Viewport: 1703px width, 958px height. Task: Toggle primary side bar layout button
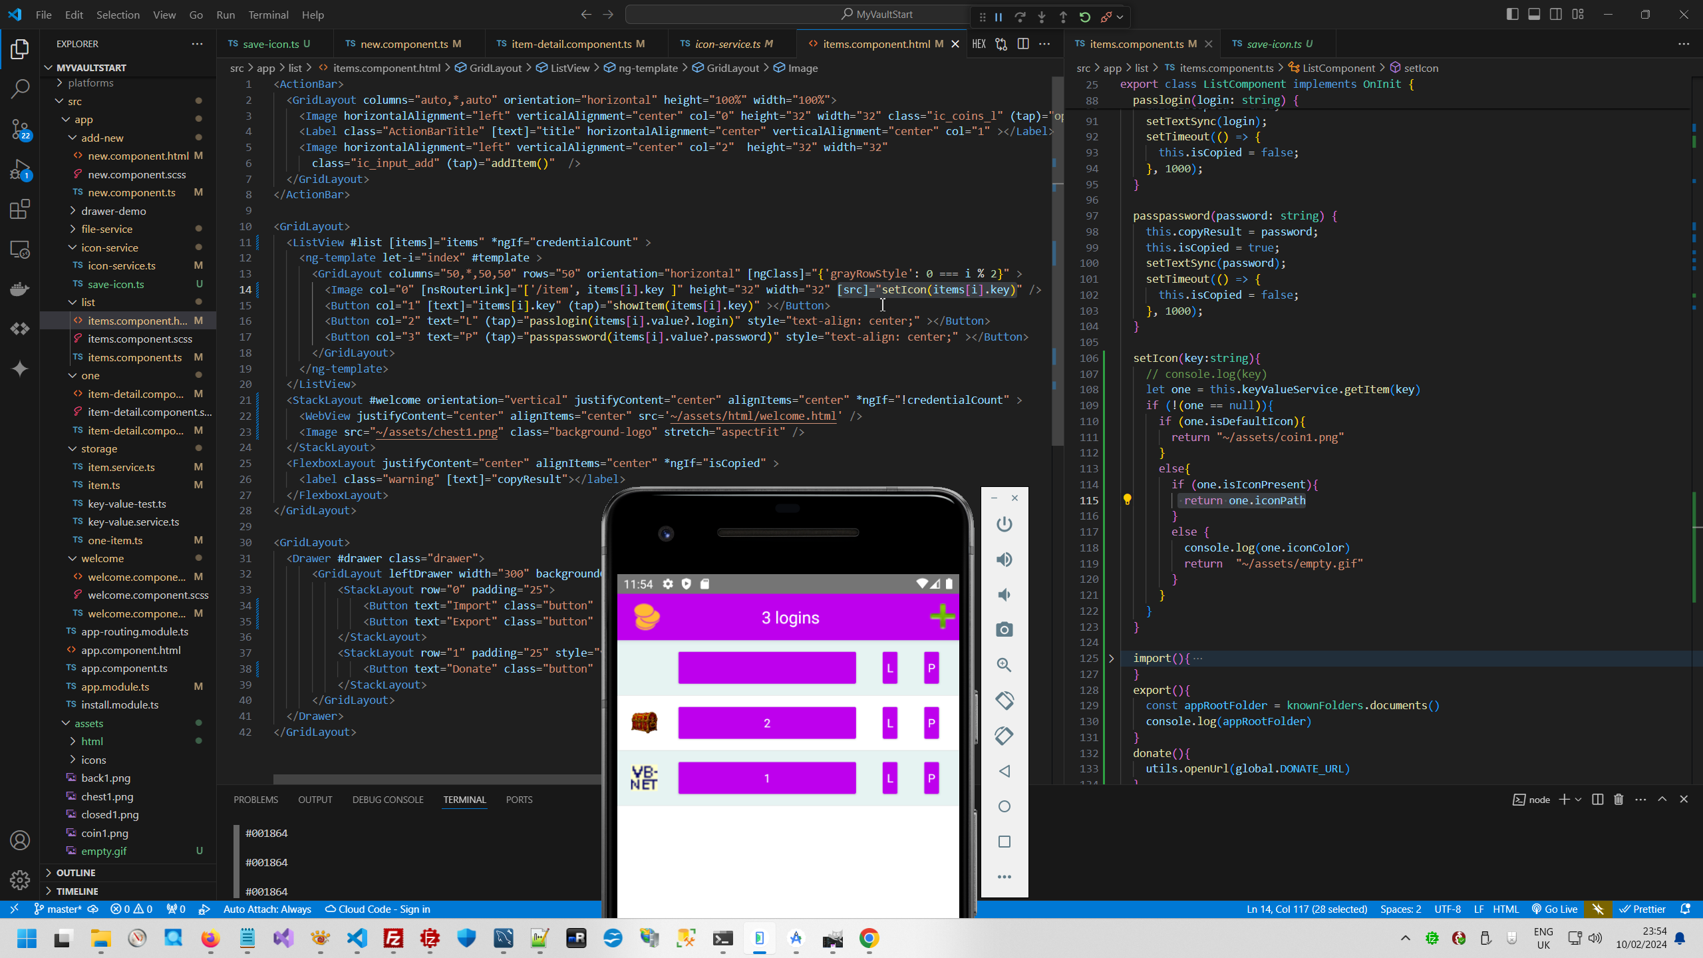(1512, 14)
